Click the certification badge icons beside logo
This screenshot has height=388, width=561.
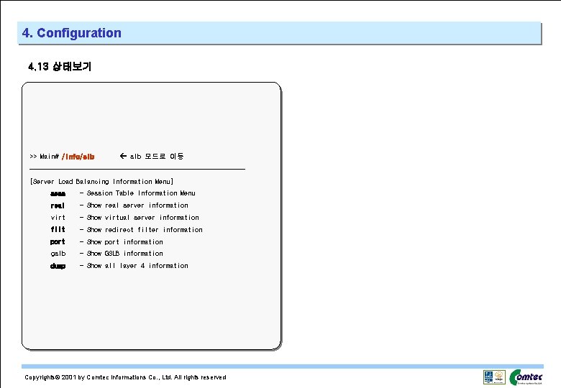click(x=494, y=377)
